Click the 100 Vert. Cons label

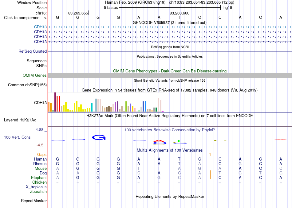click(17, 137)
